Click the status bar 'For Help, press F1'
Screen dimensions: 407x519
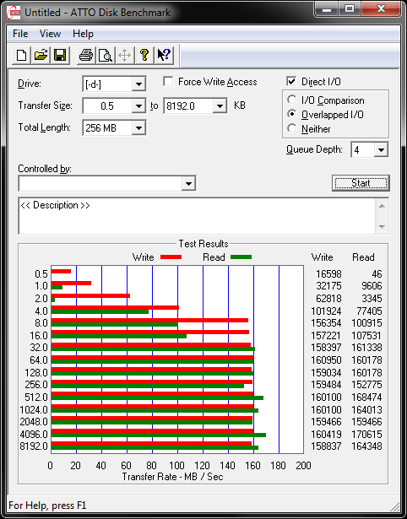pyautogui.click(x=47, y=505)
